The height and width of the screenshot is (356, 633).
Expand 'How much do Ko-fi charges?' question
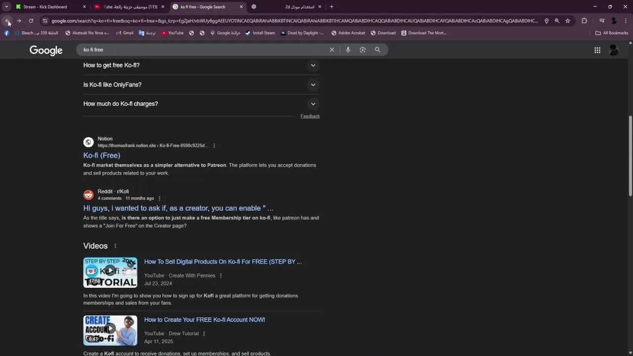(201, 104)
